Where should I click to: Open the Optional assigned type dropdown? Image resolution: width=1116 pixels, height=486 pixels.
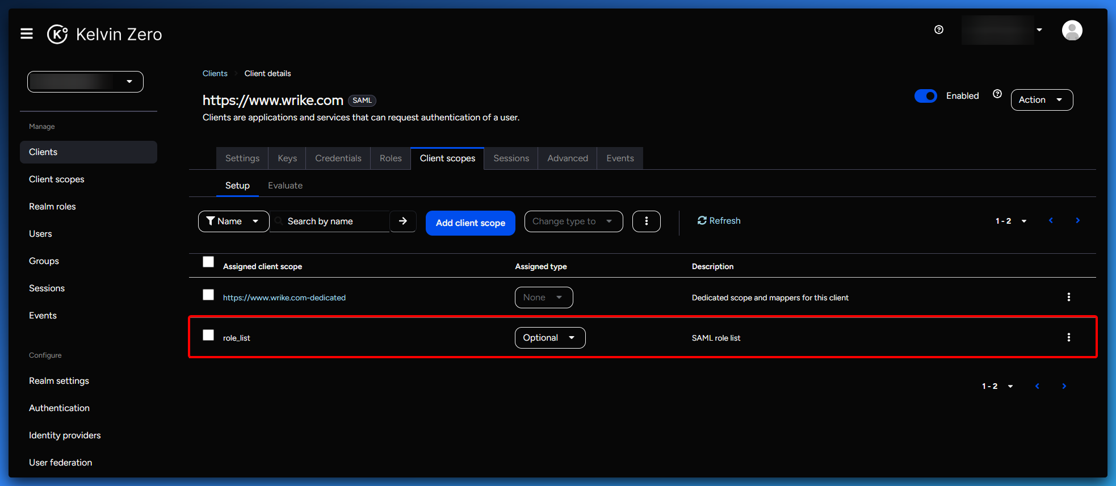coord(550,338)
